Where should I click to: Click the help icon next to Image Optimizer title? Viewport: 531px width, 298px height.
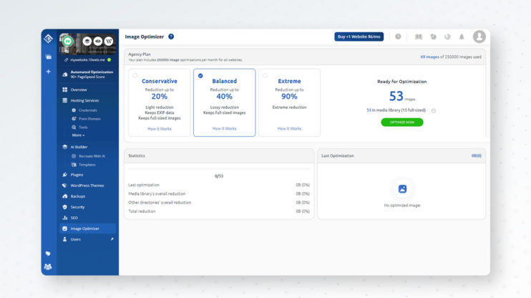click(x=171, y=37)
